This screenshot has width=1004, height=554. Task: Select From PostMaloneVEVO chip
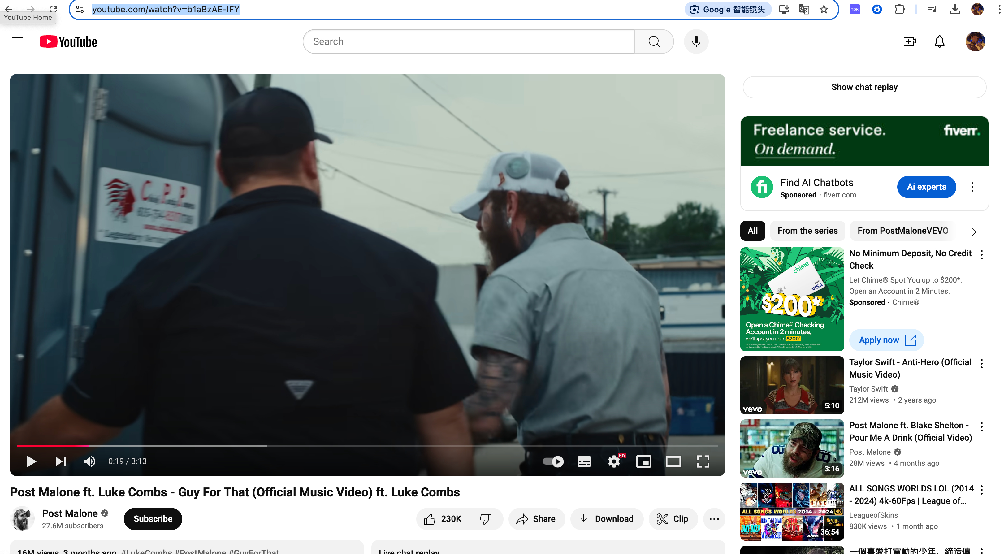pyautogui.click(x=903, y=231)
